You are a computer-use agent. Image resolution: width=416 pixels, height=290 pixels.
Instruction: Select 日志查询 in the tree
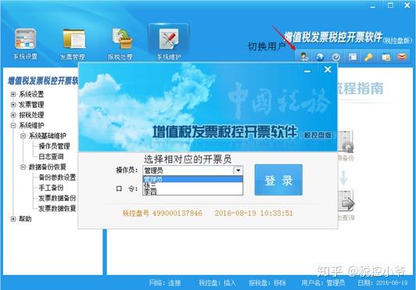[51, 156]
